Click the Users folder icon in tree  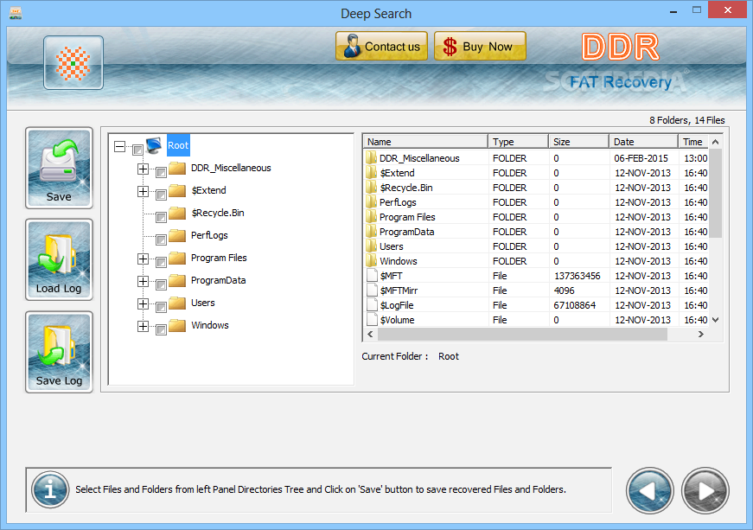(177, 303)
